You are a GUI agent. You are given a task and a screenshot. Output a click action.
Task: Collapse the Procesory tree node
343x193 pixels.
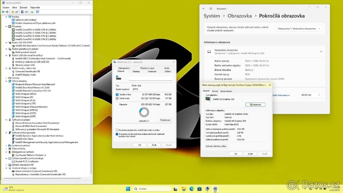click(7, 26)
